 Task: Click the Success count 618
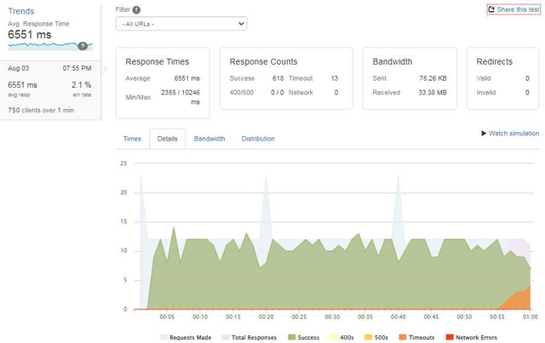(x=278, y=78)
